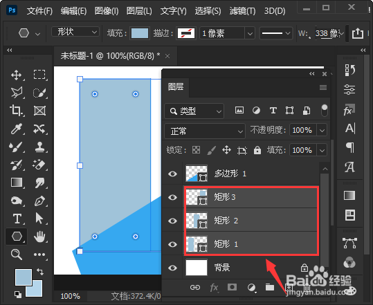
Task: Select the Move tool
Action: (x=16, y=75)
